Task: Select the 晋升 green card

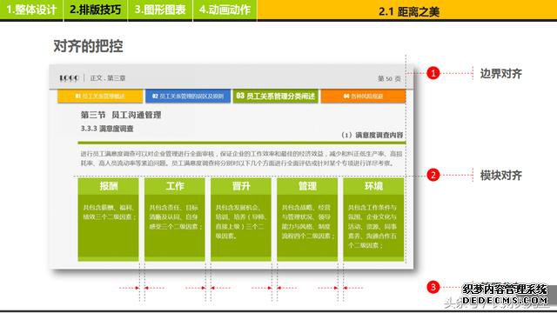Action: point(241,219)
